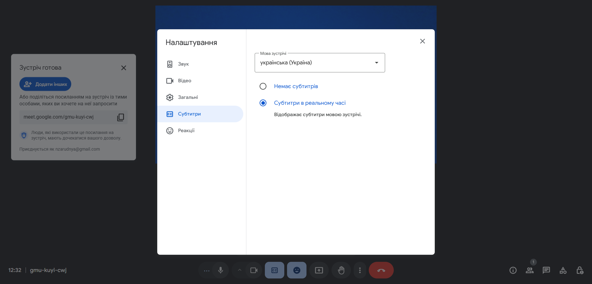Select the 'Немає субтитрів' radio option
Screen dimensions: 592x284
pos(263,86)
